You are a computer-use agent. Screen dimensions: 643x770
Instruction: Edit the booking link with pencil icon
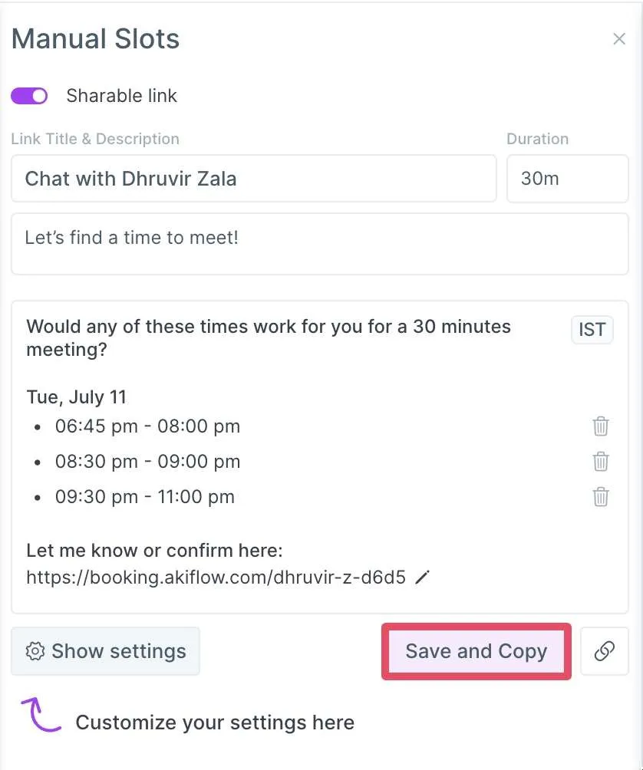click(423, 577)
